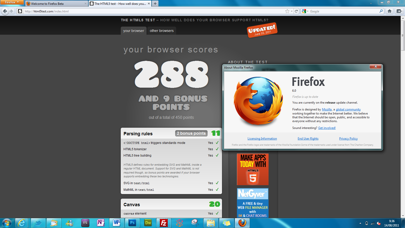Open Sticky Notes from taskbar

tap(226, 223)
